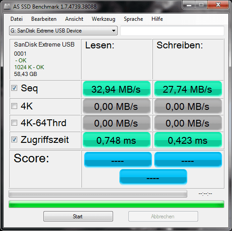Enable the 4K-64Thrd test checkbox
Viewport: 232px width, 231px height.
pos(14,123)
